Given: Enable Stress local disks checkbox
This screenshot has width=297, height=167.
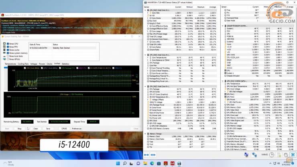Looking at the screenshot, I should point(8,56).
